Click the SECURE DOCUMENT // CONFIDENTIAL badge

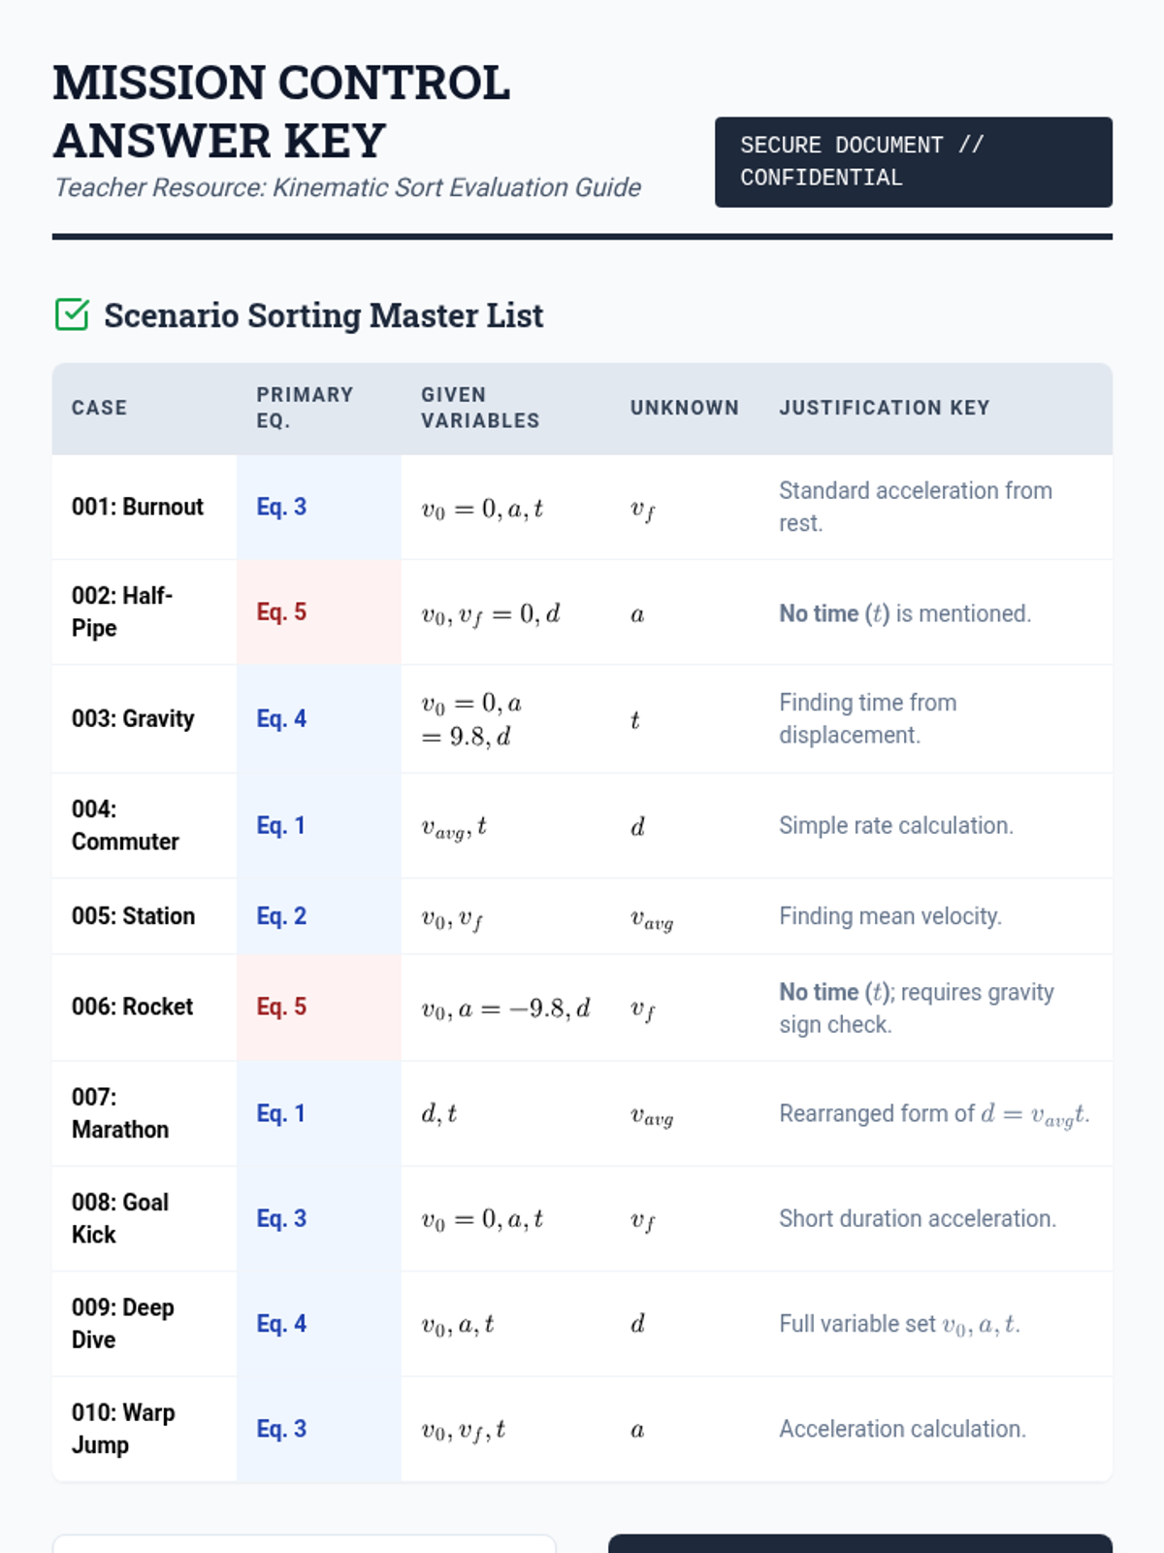pos(913,162)
